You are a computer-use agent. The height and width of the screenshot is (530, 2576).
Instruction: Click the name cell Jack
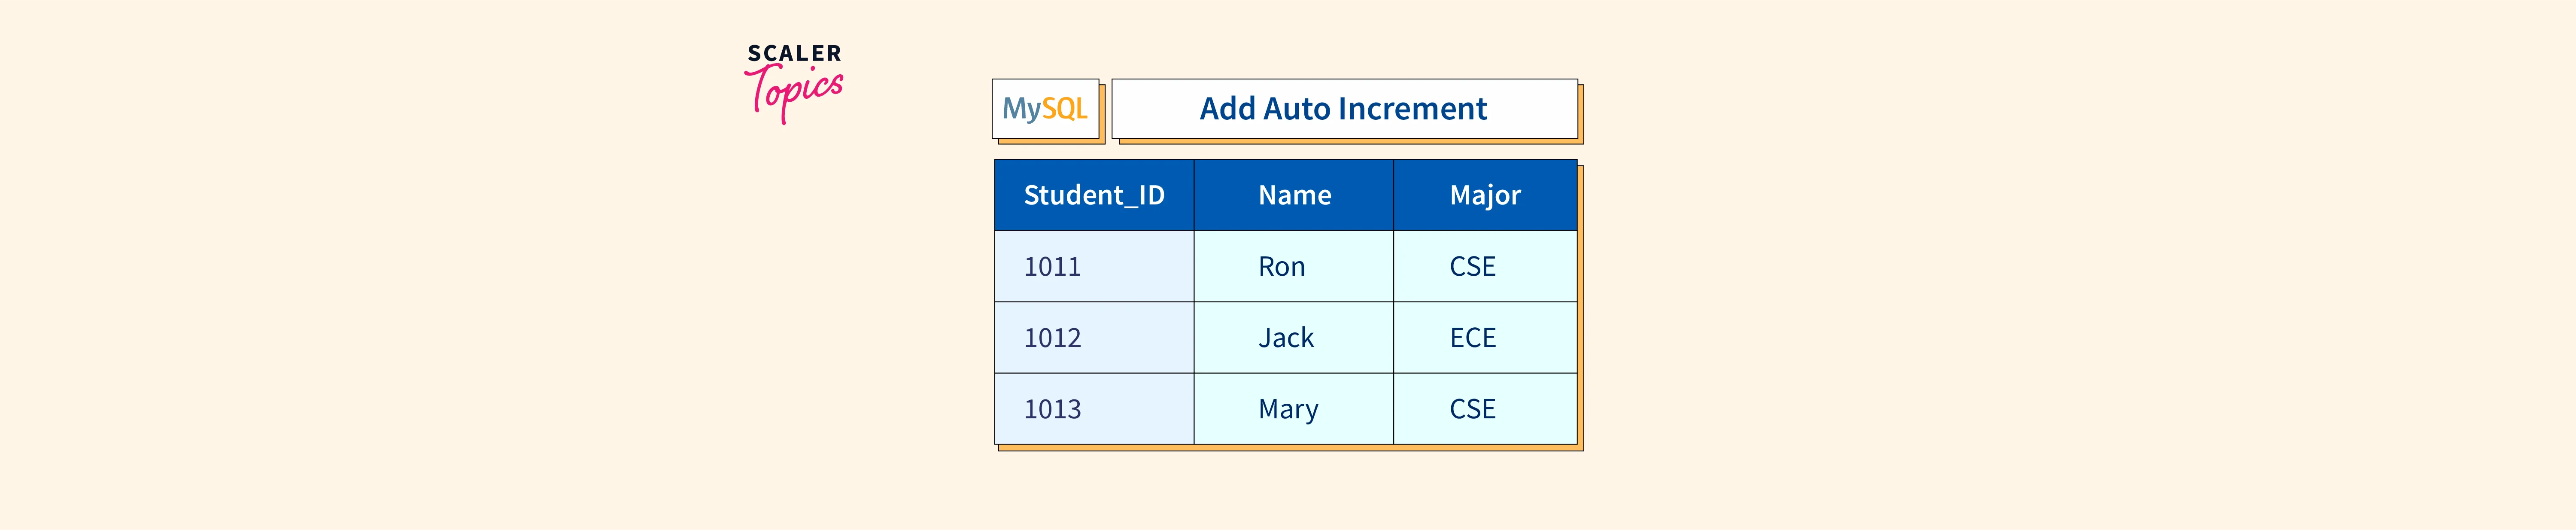pos(1293,338)
